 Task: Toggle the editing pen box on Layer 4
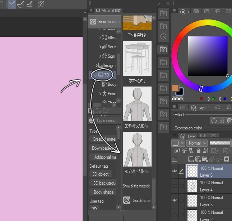coord(182,186)
